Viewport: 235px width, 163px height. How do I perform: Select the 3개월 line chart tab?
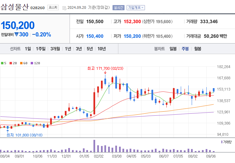[55, 49]
